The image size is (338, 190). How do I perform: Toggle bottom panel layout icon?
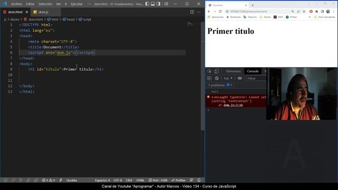click(153, 4)
